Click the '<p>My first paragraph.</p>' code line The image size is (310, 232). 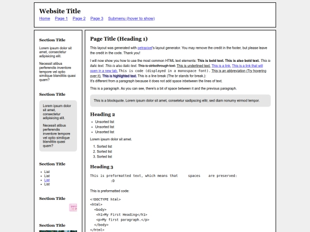pos(123,220)
